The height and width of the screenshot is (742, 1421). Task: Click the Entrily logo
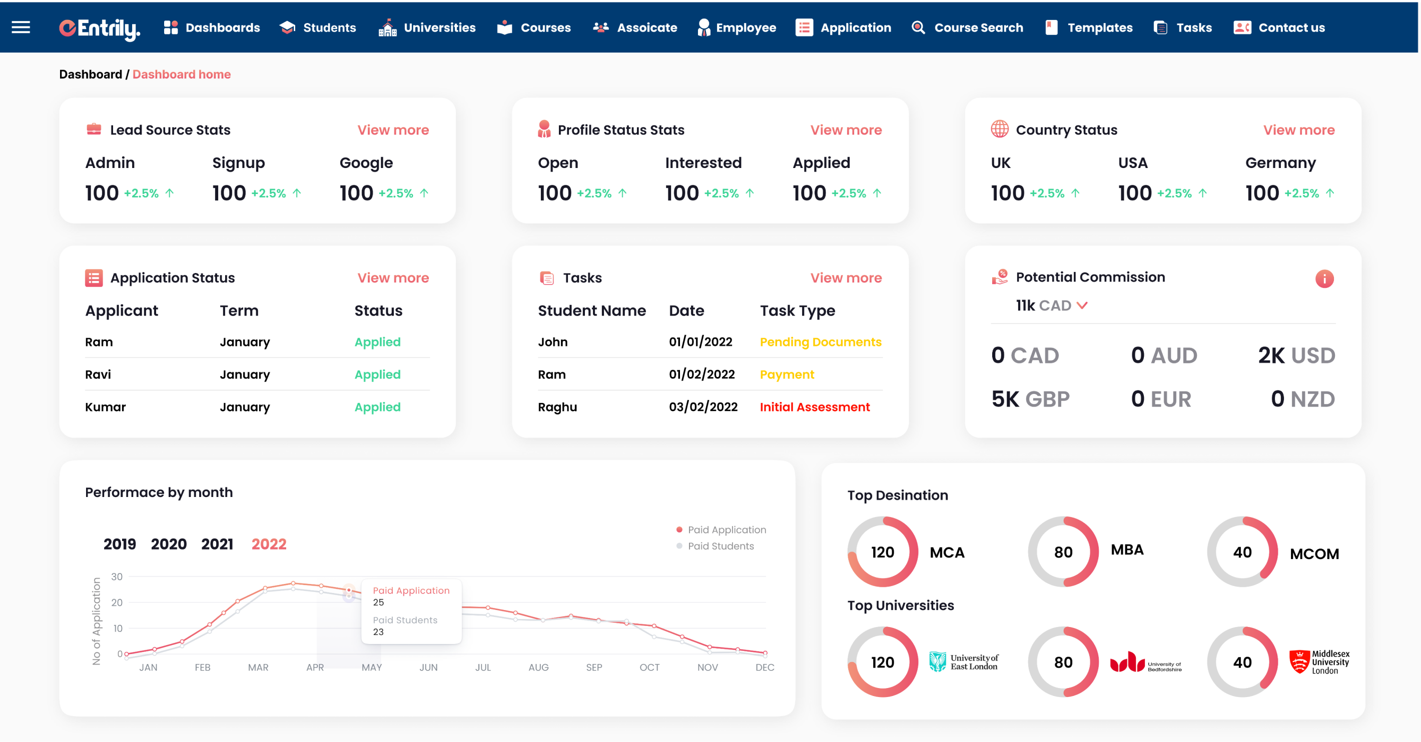99,28
